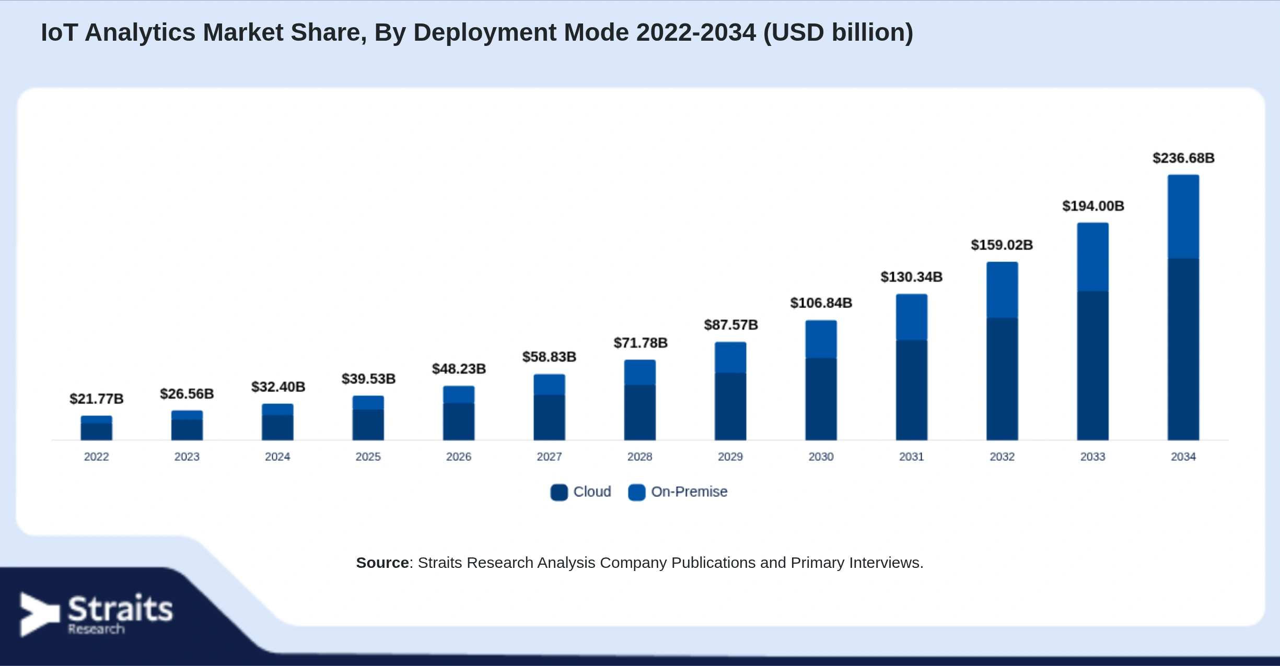Select the 2030 bar's On-Premise segment
Viewport: 1280px width, 666px height.
821,339
